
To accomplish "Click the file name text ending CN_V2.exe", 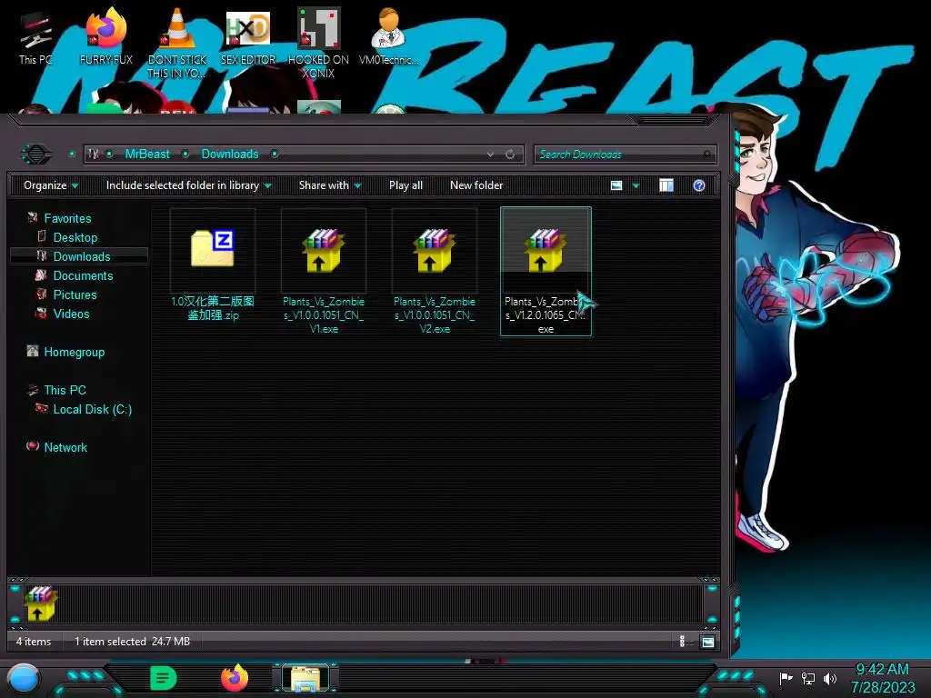I will [435, 315].
